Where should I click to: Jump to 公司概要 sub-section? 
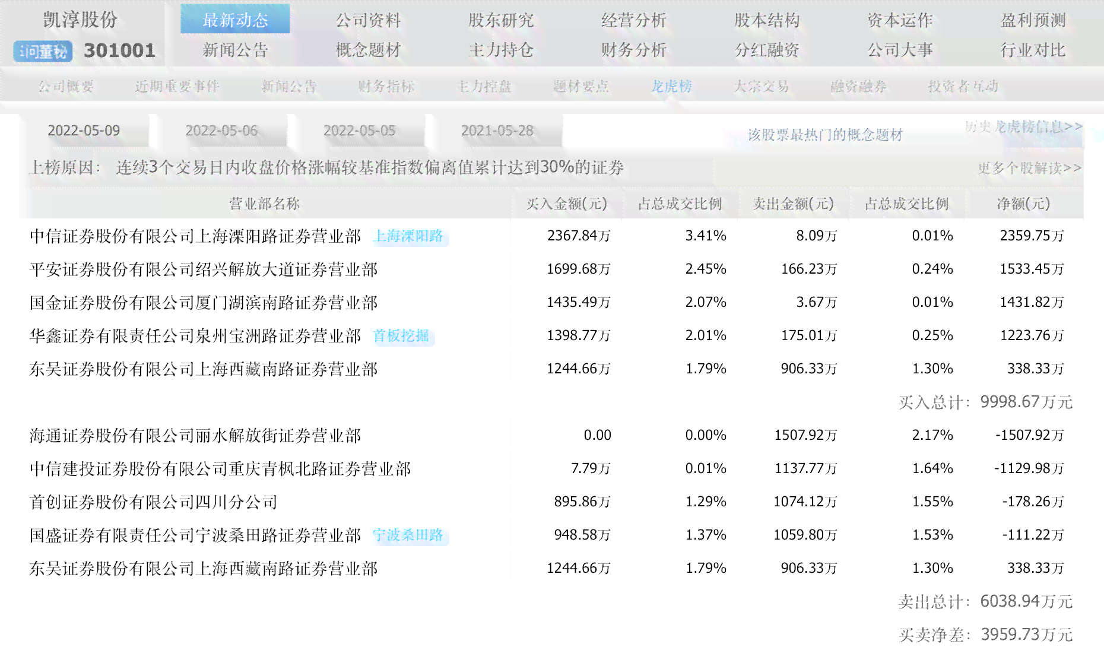pos(66,87)
